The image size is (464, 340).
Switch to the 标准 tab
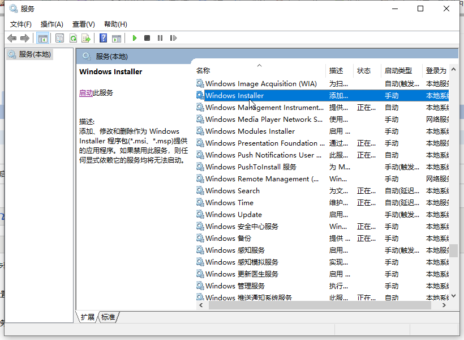tap(108, 317)
